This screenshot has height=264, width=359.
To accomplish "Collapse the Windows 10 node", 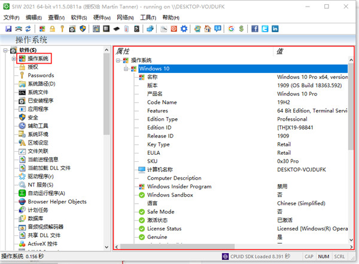I will 126,69.
